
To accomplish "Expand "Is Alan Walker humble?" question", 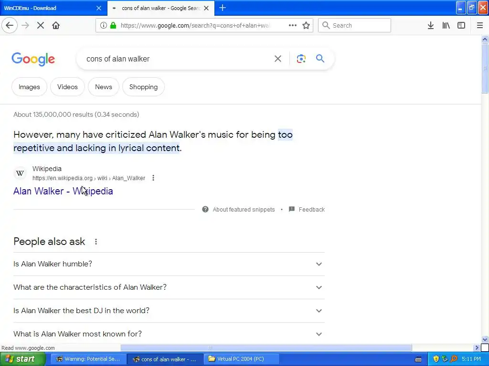I will pyautogui.click(x=169, y=264).
